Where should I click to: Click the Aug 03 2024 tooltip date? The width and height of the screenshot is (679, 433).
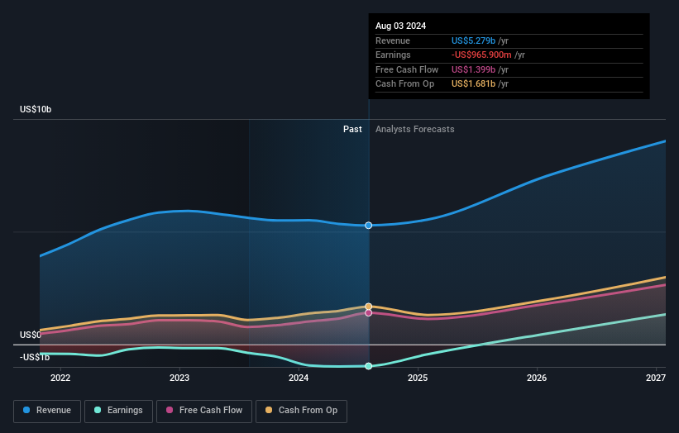tap(400, 26)
